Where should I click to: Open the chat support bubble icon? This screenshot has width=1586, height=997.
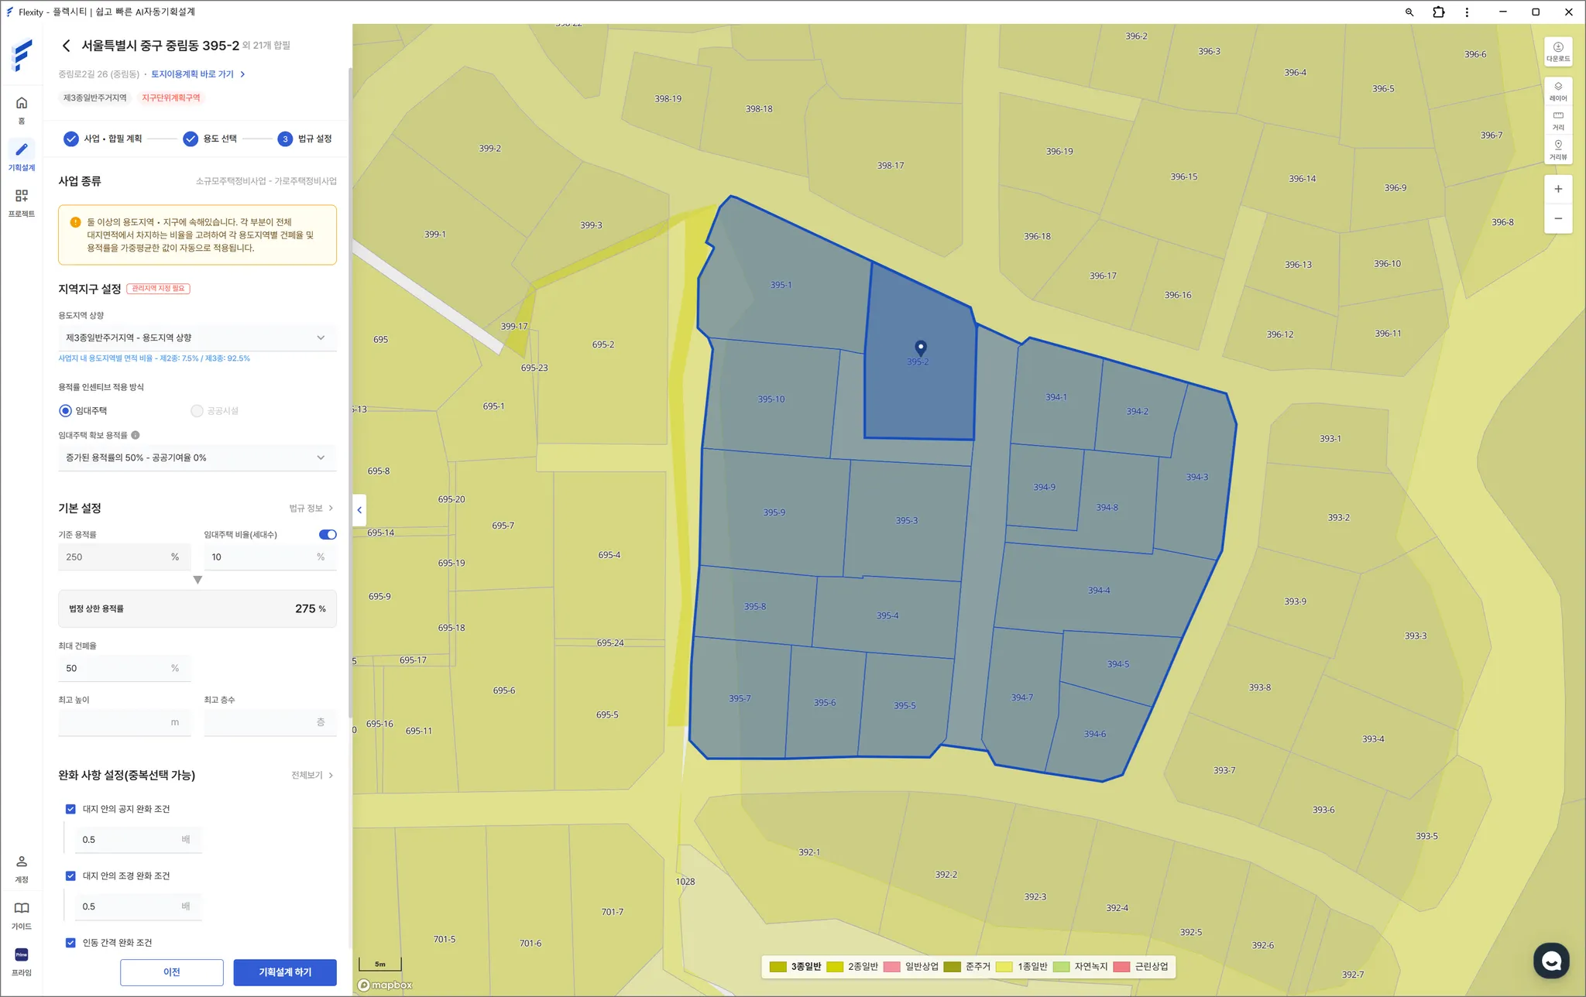[x=1550, y=961]
